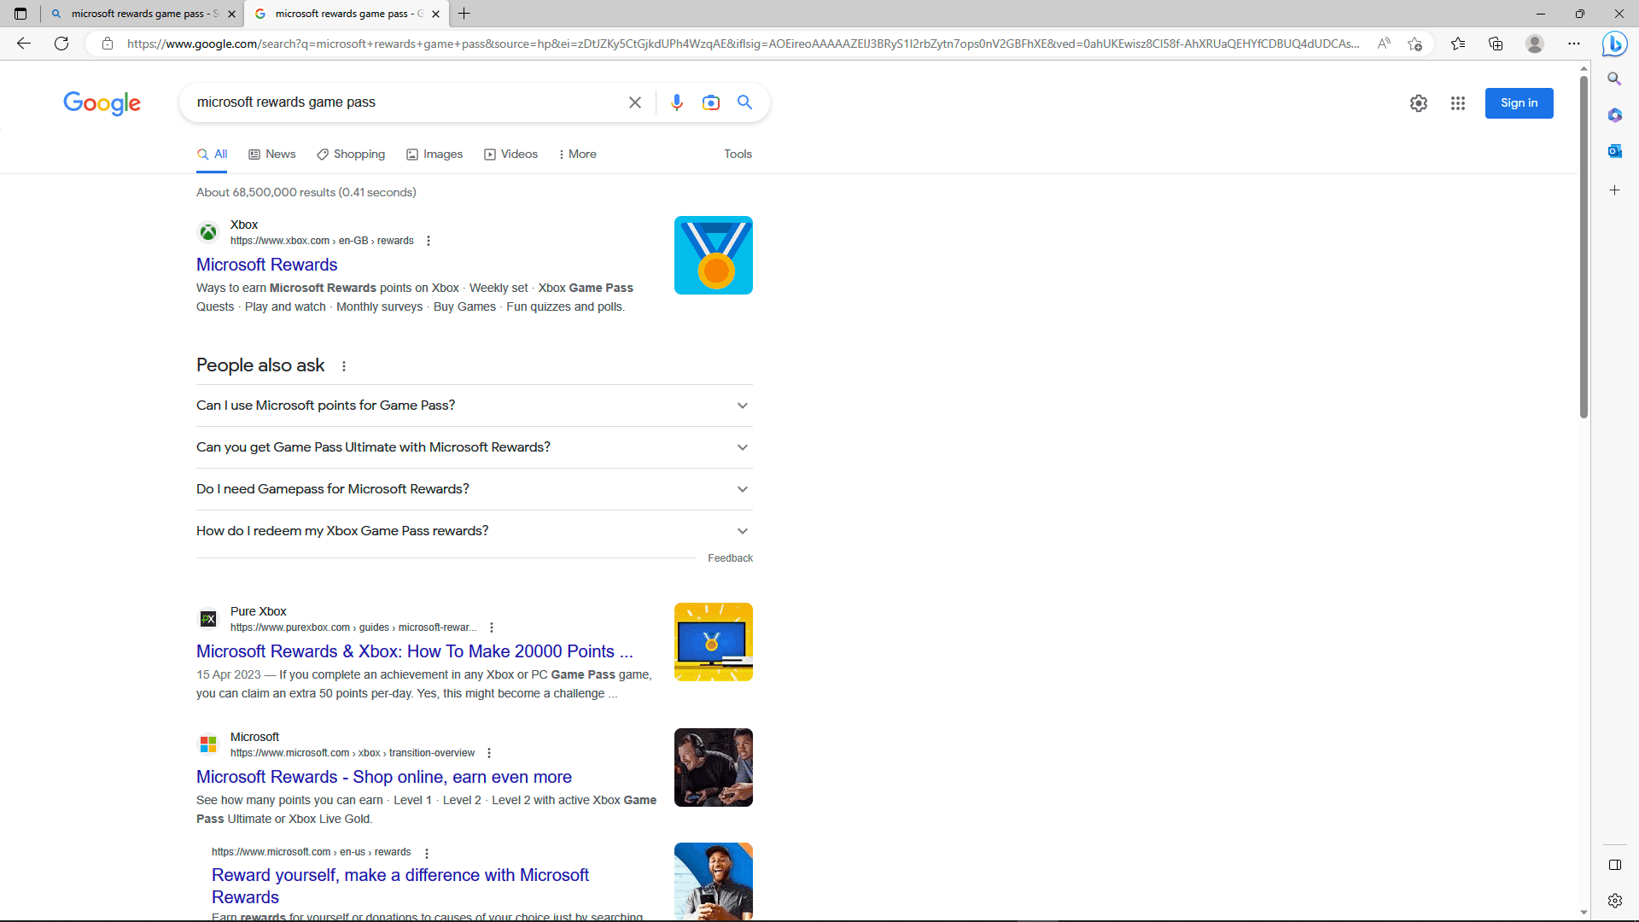The image size is (1639, 922).
Task: Click the Google Search magnifying glass icon
Action: point(745,102)
